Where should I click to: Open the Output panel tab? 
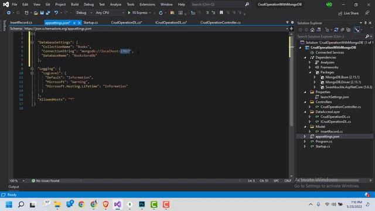click(x=13, y=187)
